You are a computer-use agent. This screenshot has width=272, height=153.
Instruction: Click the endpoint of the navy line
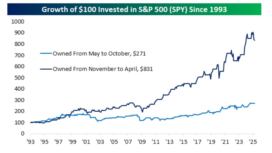click(x=255, y=40)
